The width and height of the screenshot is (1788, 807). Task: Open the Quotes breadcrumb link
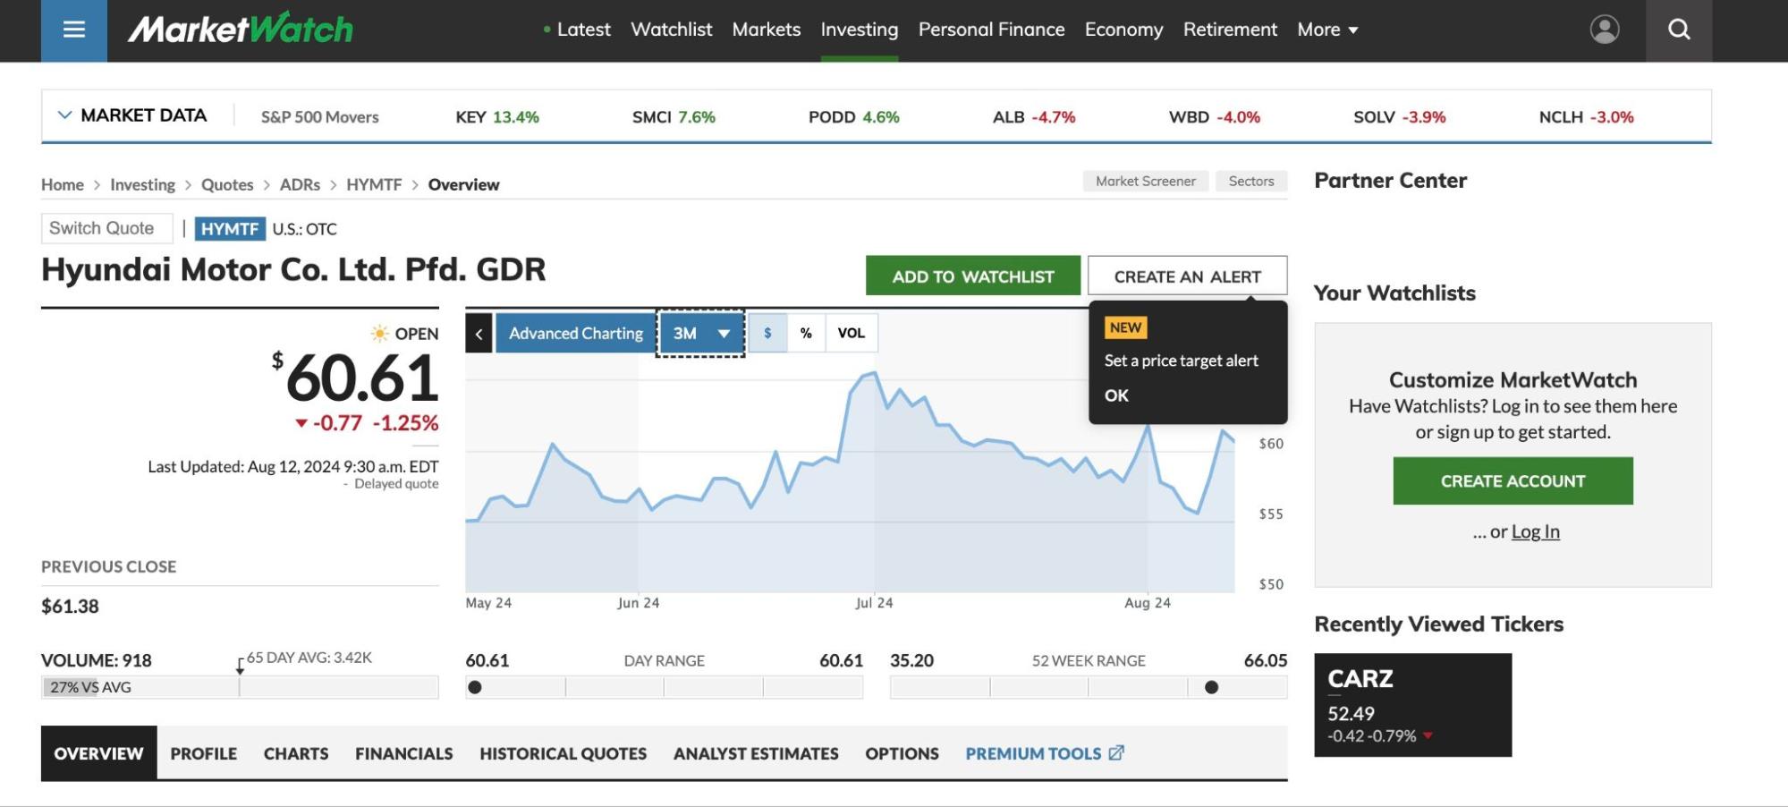(227, 184)
